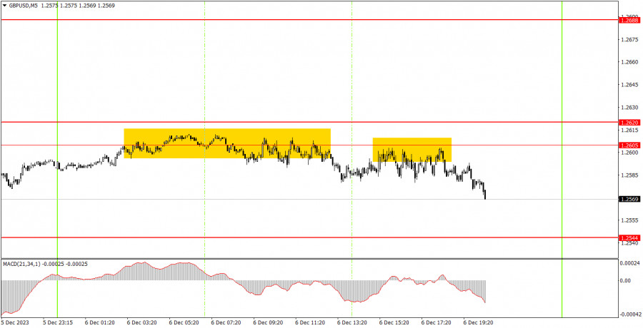
Task: Click the large yellow rectangle over morning candles
Action: coord(227,143)
